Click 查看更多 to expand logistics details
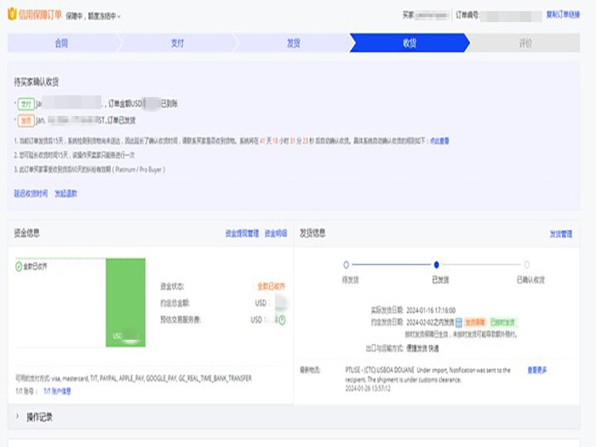596x447 pixels. tap(537, 370)
